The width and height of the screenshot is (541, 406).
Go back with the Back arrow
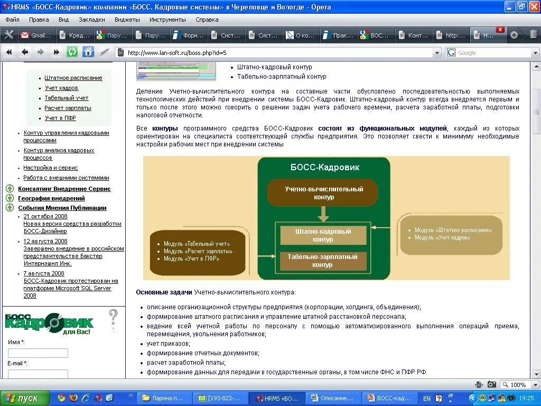(x=25, y=52)
